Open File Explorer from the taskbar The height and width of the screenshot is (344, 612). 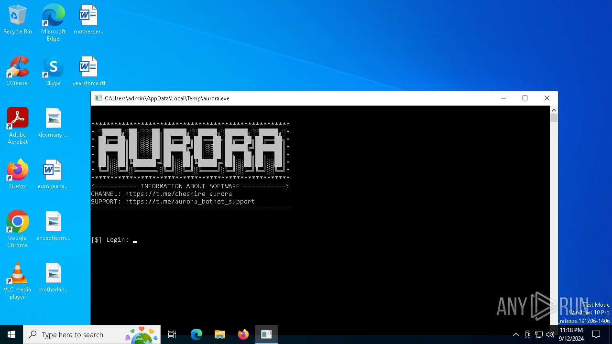coord(220,334)
